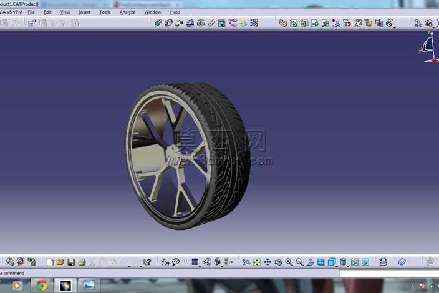
Task: Select the Fix Component anchor tool
Action: click(201, 23)
